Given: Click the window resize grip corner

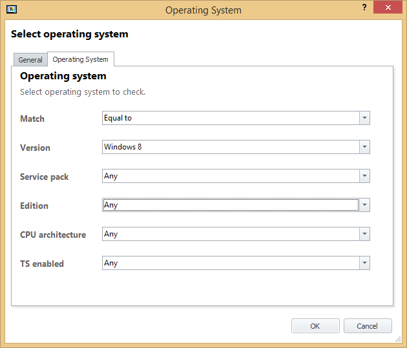Looking at the screenshot, I should point(398,339).
